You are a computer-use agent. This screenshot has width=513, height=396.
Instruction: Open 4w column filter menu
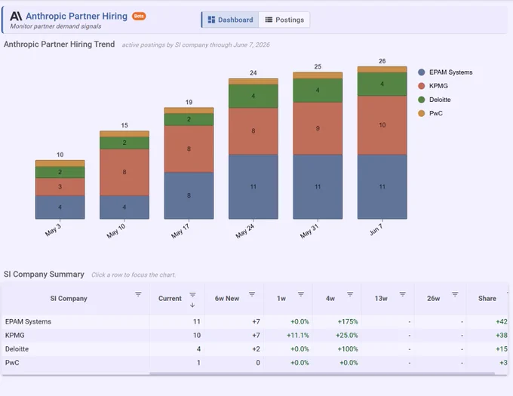tap(350, 294)
